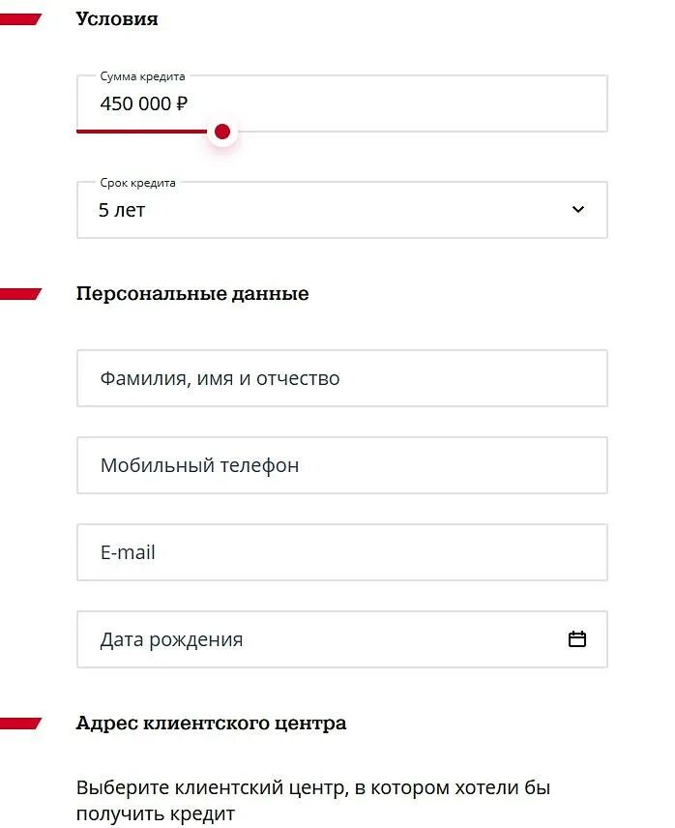Click the red loan amount slider handle
675x828 pixels.
tap(222, 132)
